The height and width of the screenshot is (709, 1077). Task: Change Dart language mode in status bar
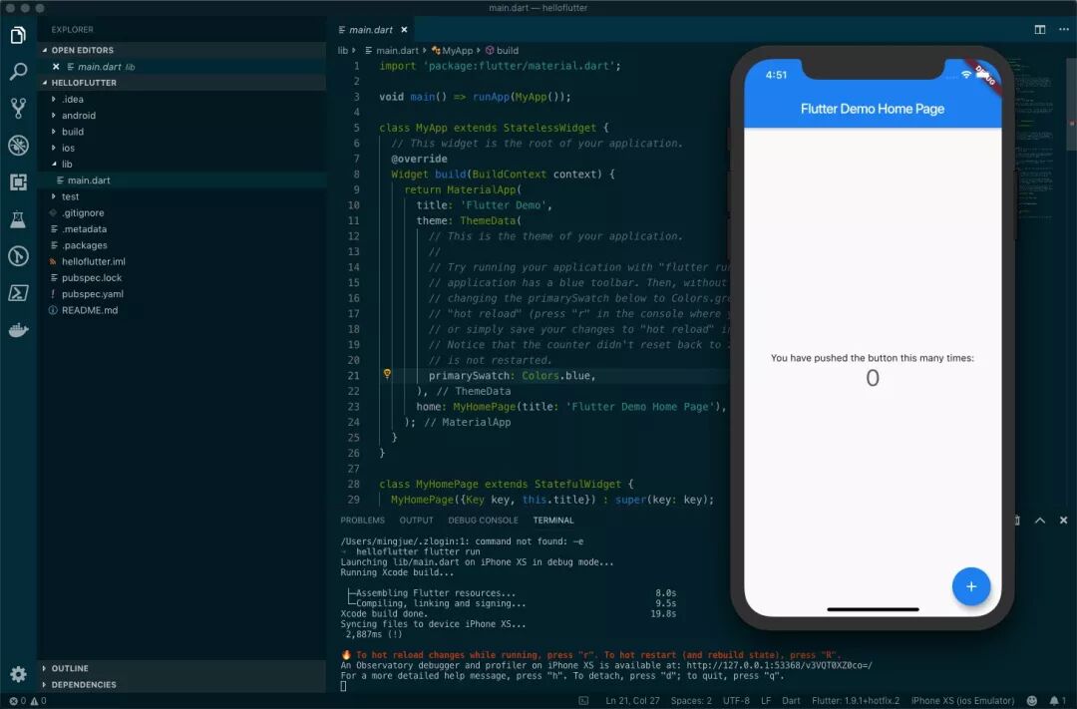click(x=791, y=701)
